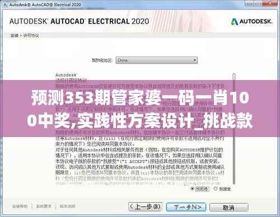
Task: Click the 安装 breadcrumb text
Action: [x=15, y=35]
